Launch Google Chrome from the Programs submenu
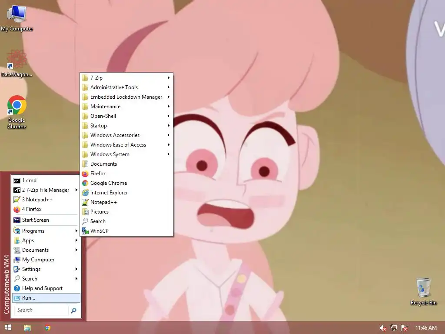This screenshot has width=445, height=334. [126, 183]
